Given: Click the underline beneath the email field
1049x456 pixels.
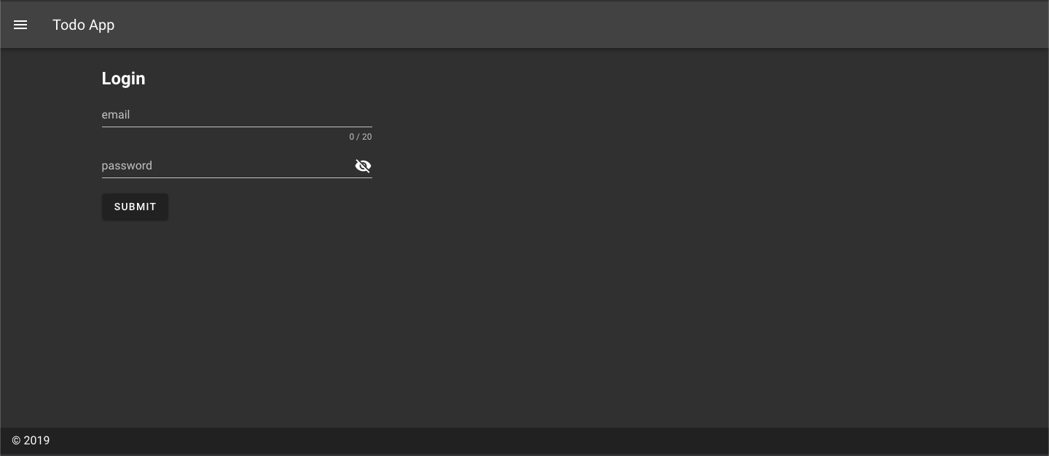Looking at the screenshot, I should [x=237, y=127].
